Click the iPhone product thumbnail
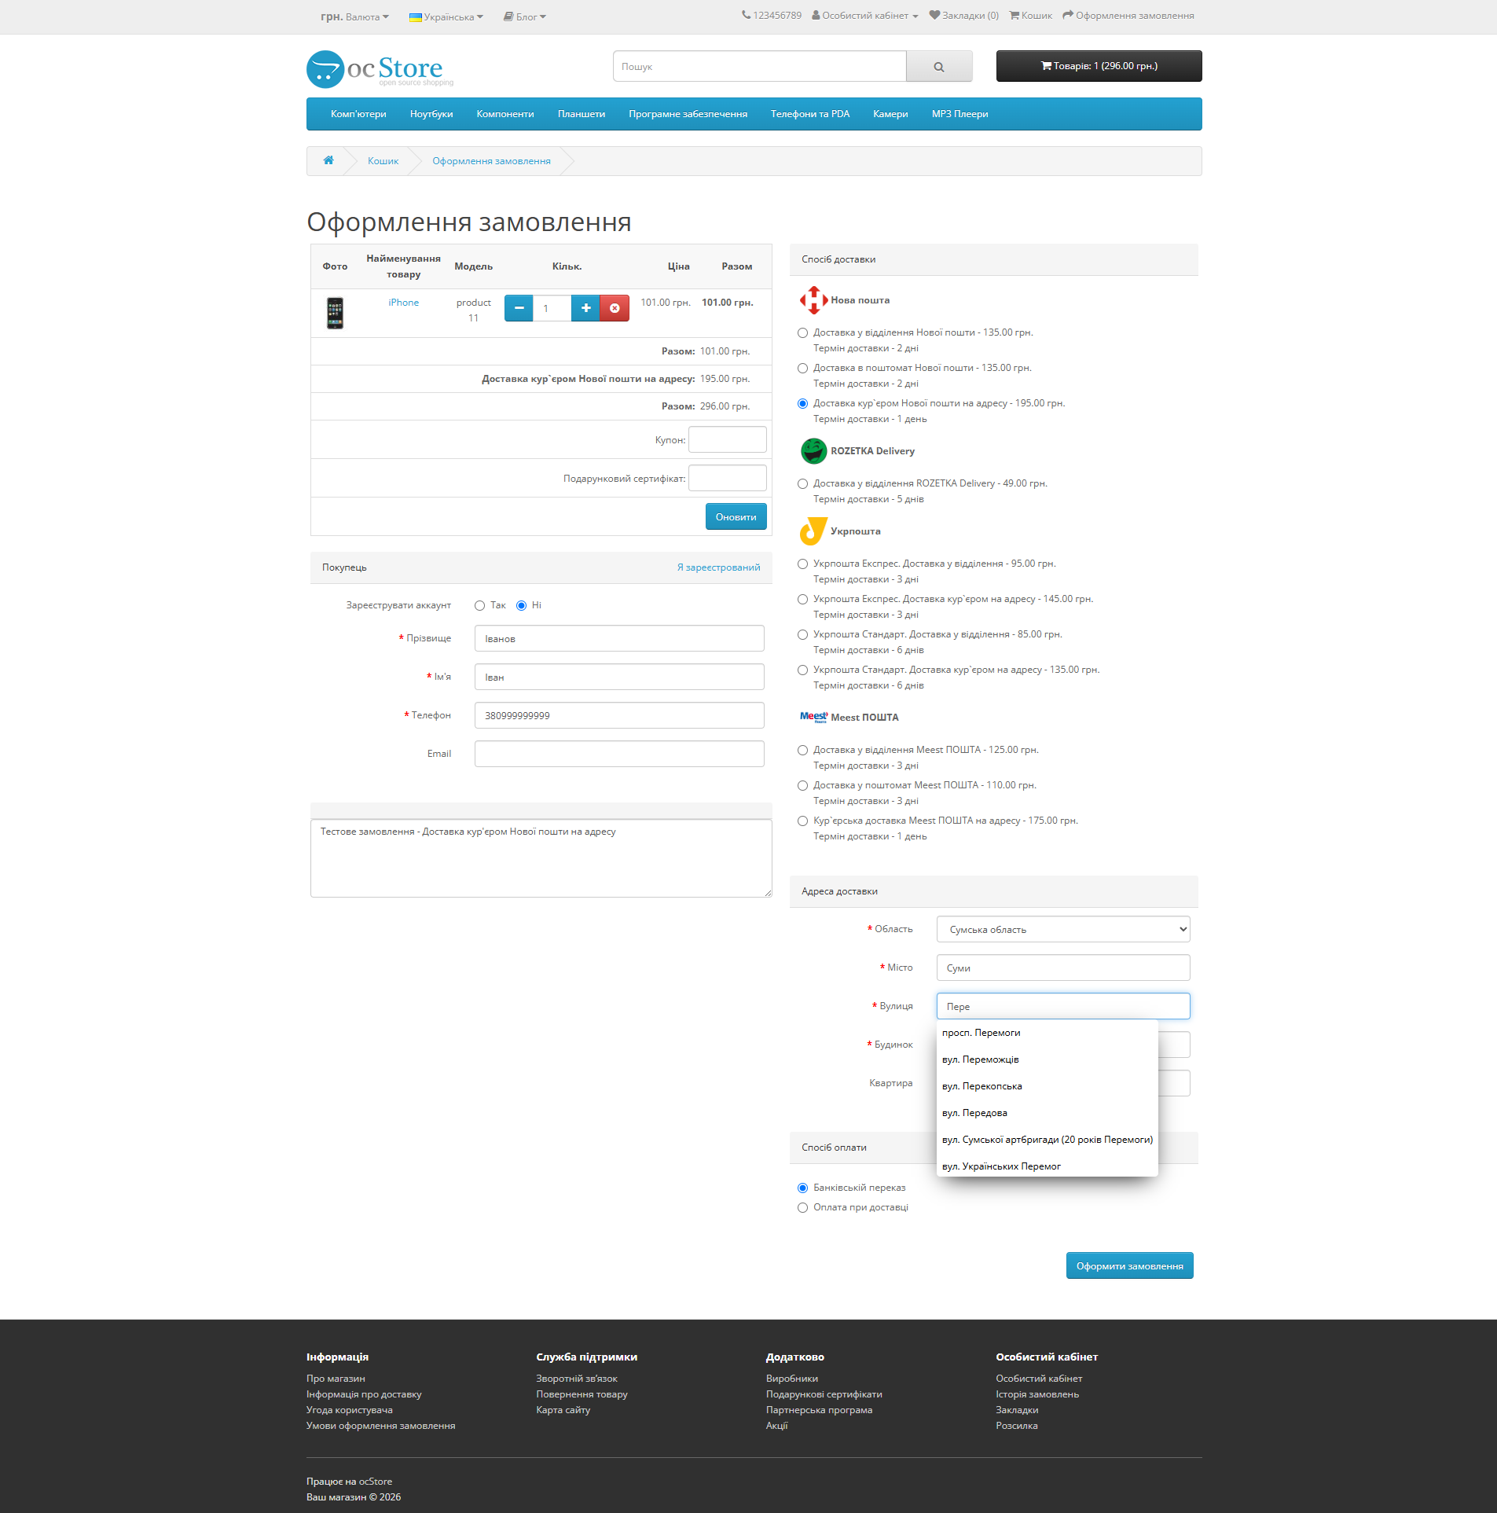This screenshot has width=1497, height=1513. pos(335,313)
